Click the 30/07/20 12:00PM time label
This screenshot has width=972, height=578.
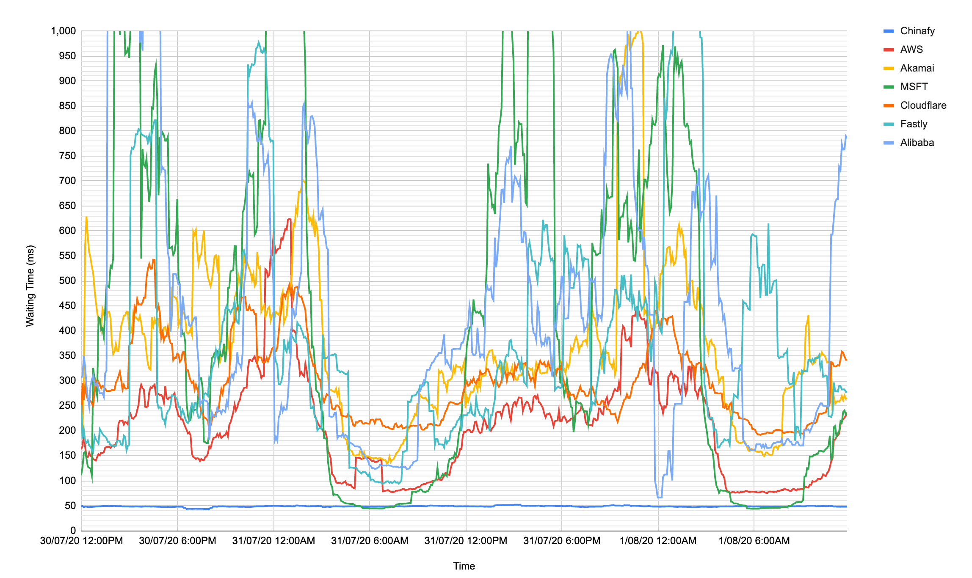click(82, 541)
